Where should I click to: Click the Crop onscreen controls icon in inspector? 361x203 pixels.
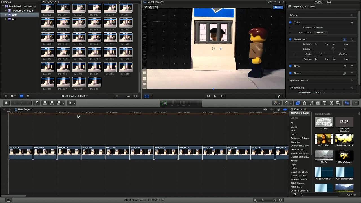tap(345, 66)
